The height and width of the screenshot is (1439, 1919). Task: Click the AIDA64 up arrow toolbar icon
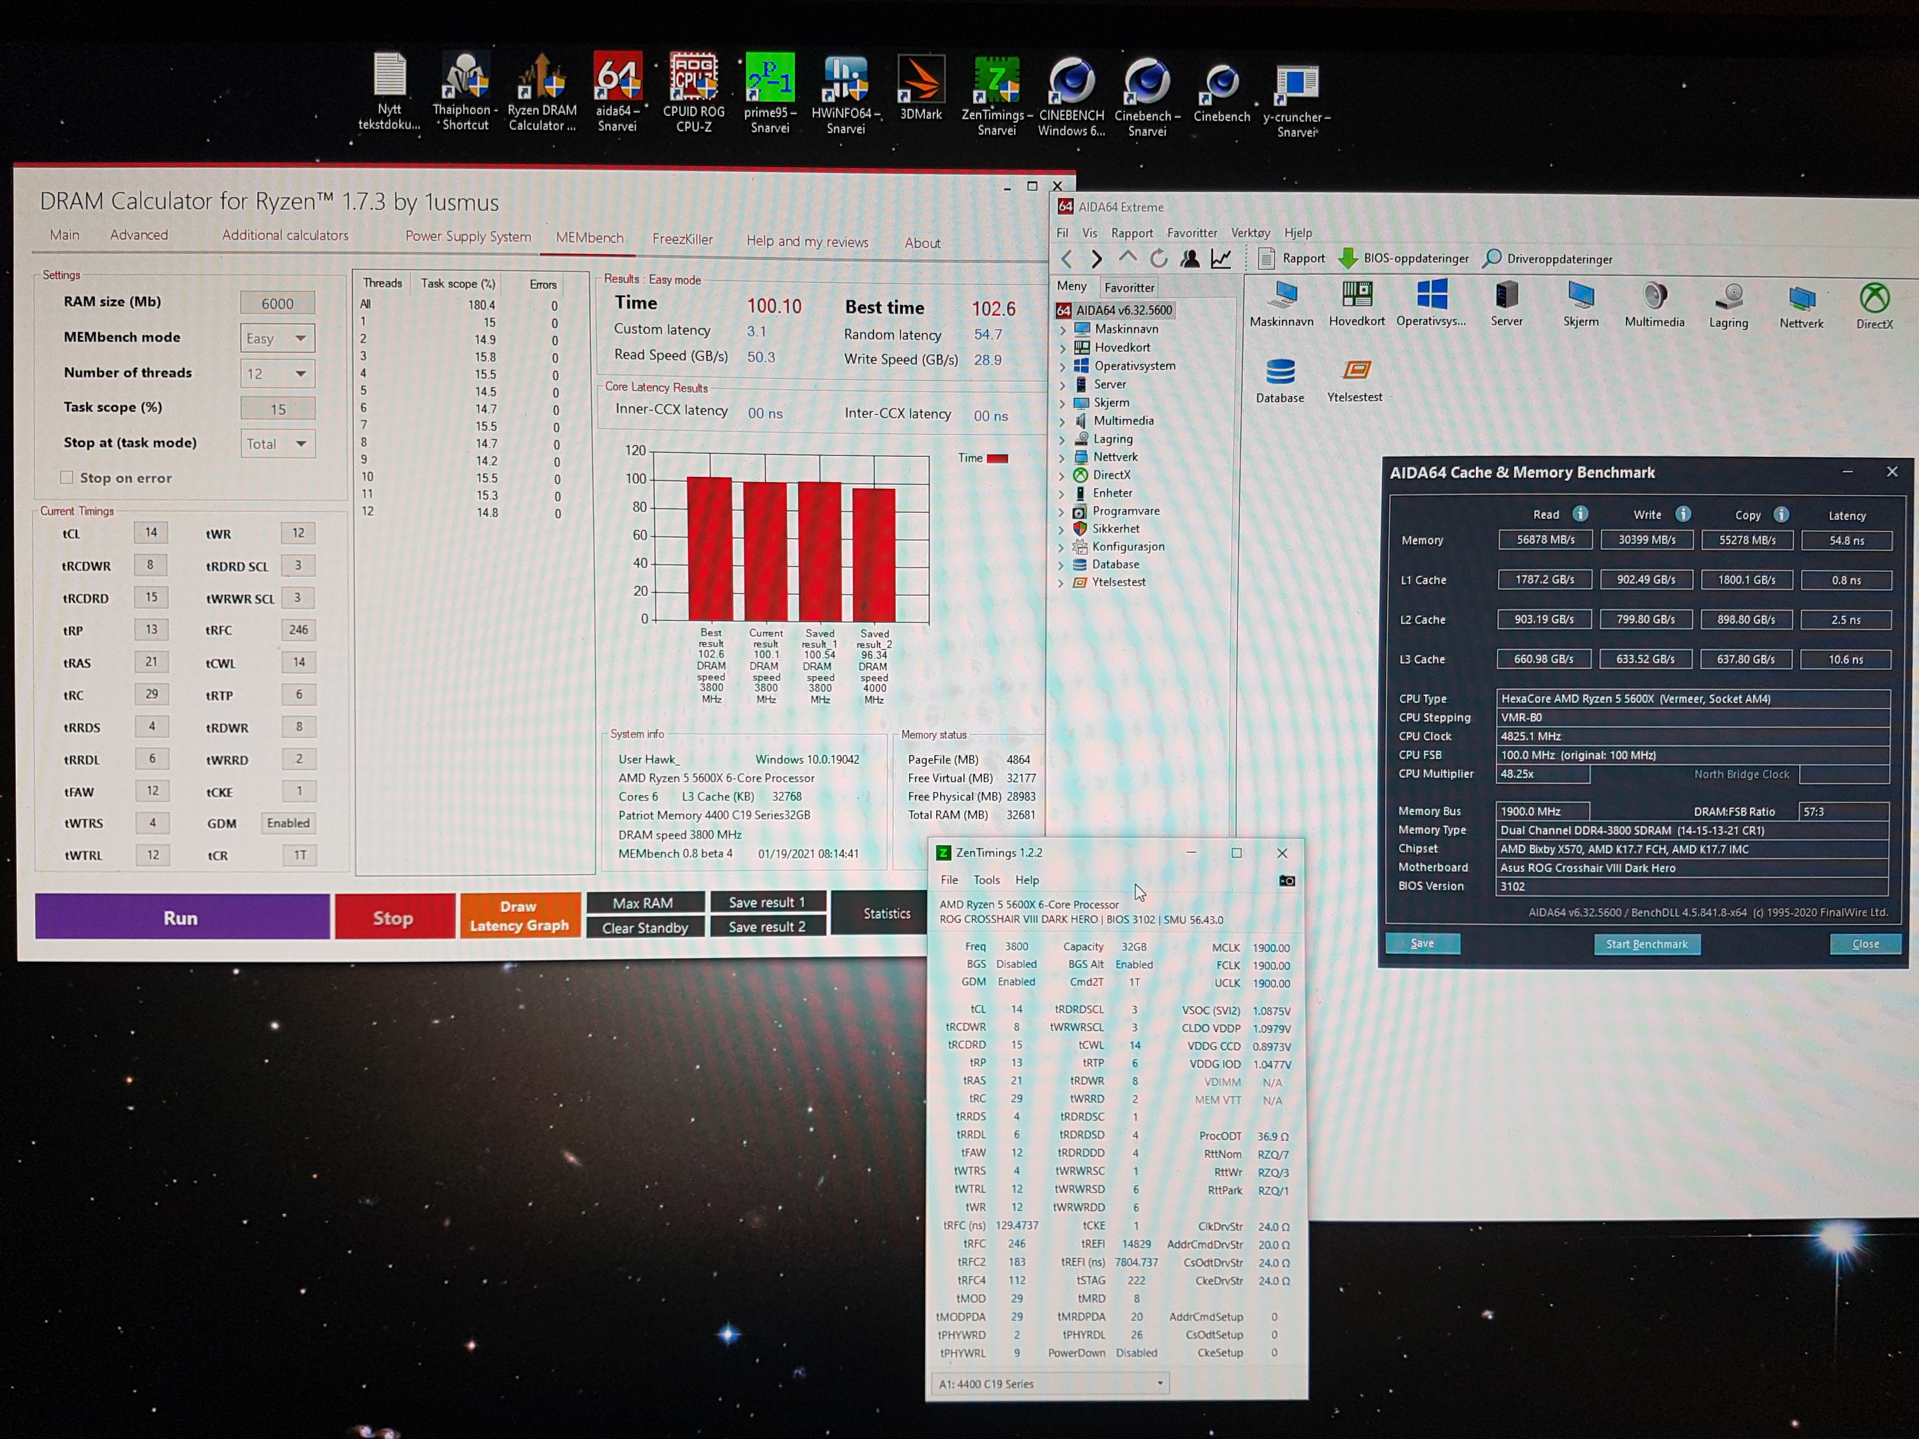pos(1127,258)
